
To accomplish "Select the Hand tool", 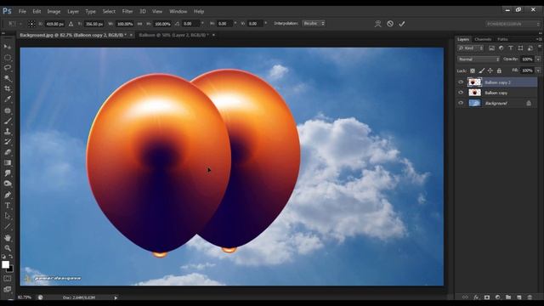I will (x=8, y=238).
